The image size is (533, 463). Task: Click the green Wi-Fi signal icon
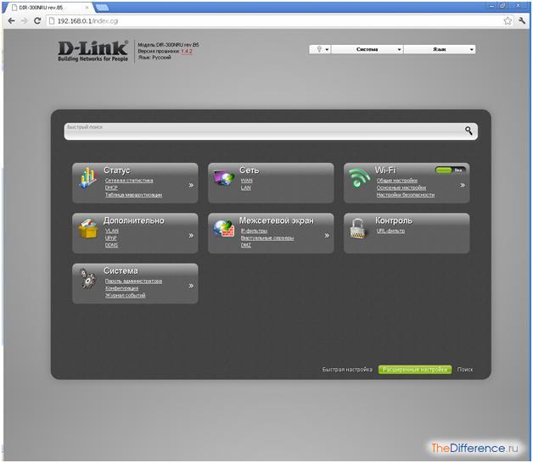pyautogui.click(x=359, y=177)
